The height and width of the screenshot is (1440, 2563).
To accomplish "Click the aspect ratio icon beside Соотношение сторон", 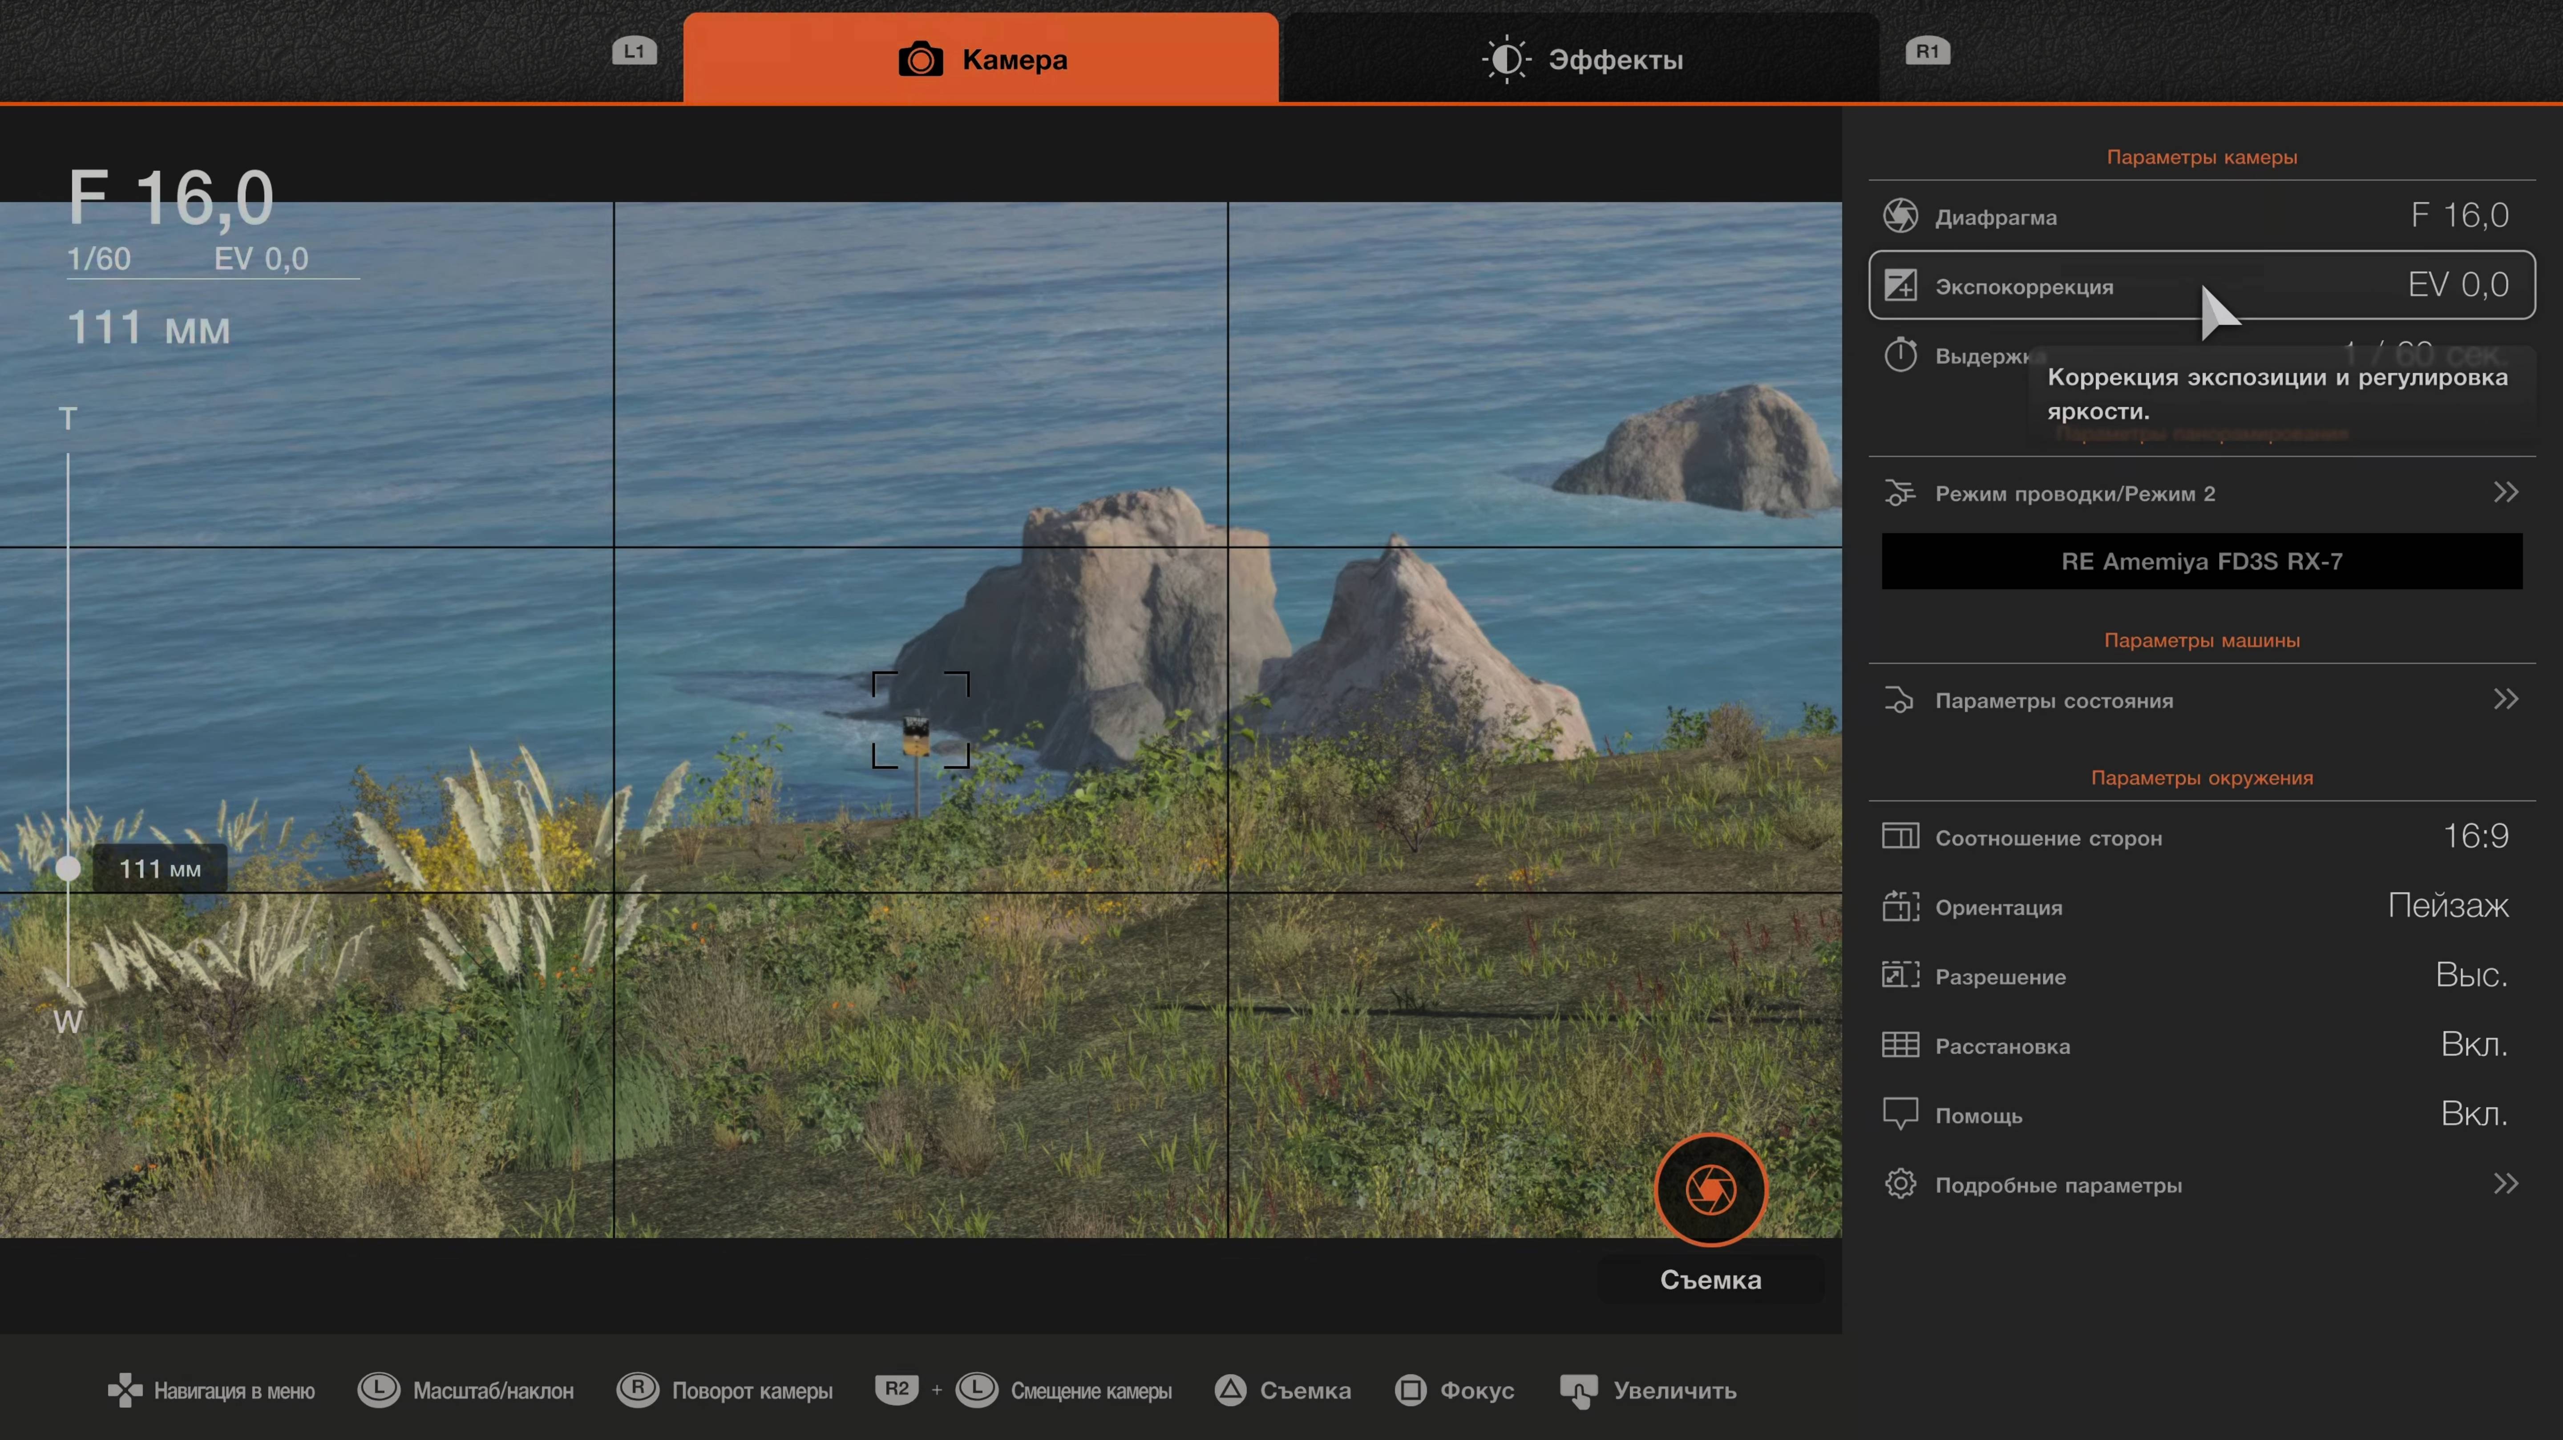I will click(x=1900, y=836).
